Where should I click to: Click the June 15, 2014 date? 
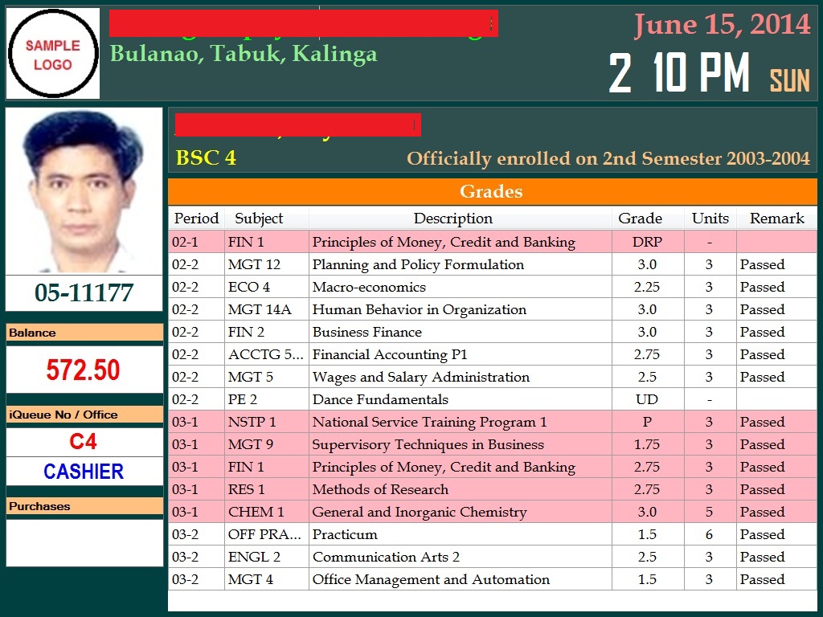click(x=722, y=25)
